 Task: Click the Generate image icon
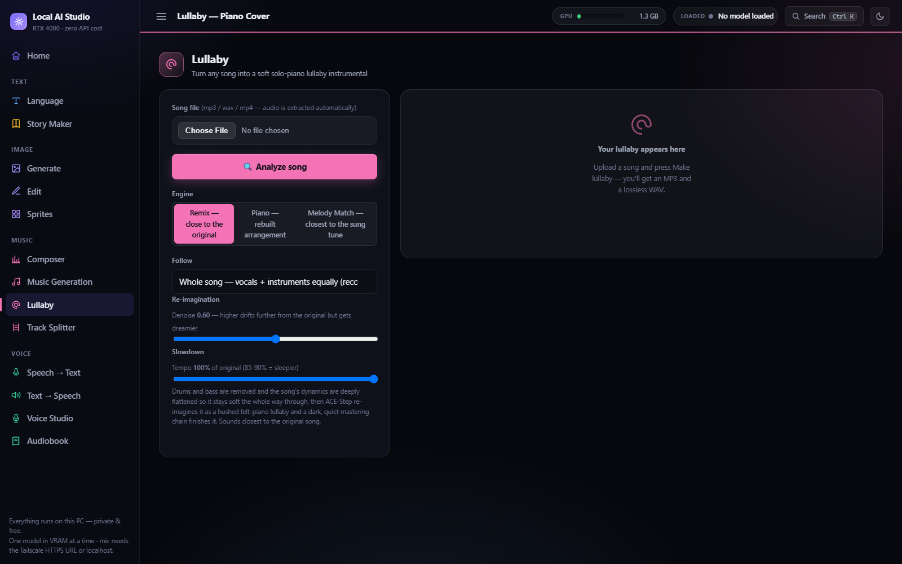pyautogui.click(x=16, y=169)
